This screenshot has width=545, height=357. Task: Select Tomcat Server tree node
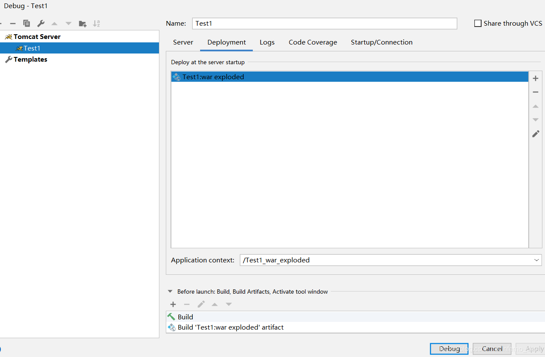point(37,37)
